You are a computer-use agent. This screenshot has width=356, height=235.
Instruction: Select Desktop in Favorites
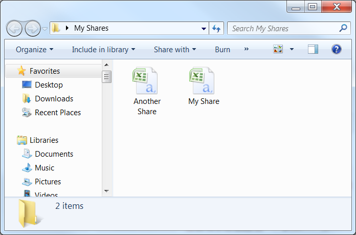click(x=49, y=85)
